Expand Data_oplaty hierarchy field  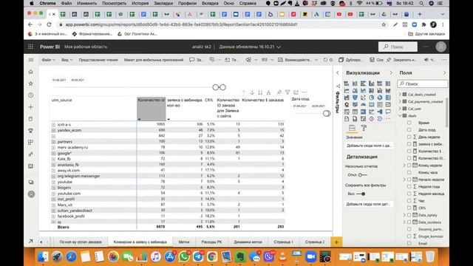[404, 215]
